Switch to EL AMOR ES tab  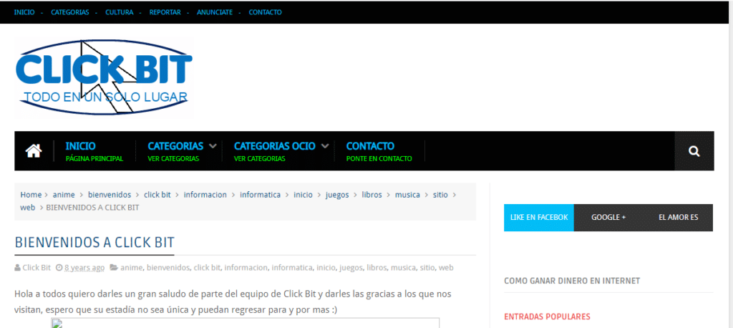tap(679, 218)
